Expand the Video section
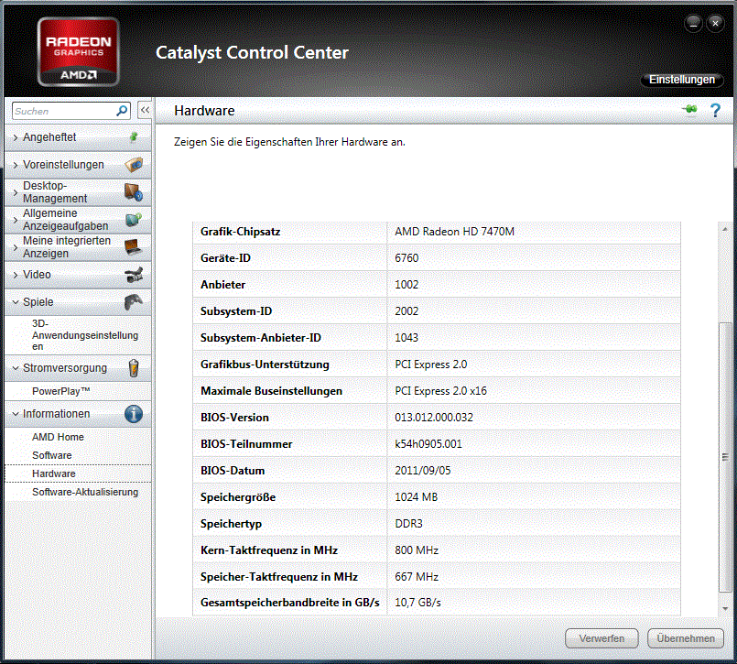The width and height of the screenshot is (737, 664). click(16, 275)
